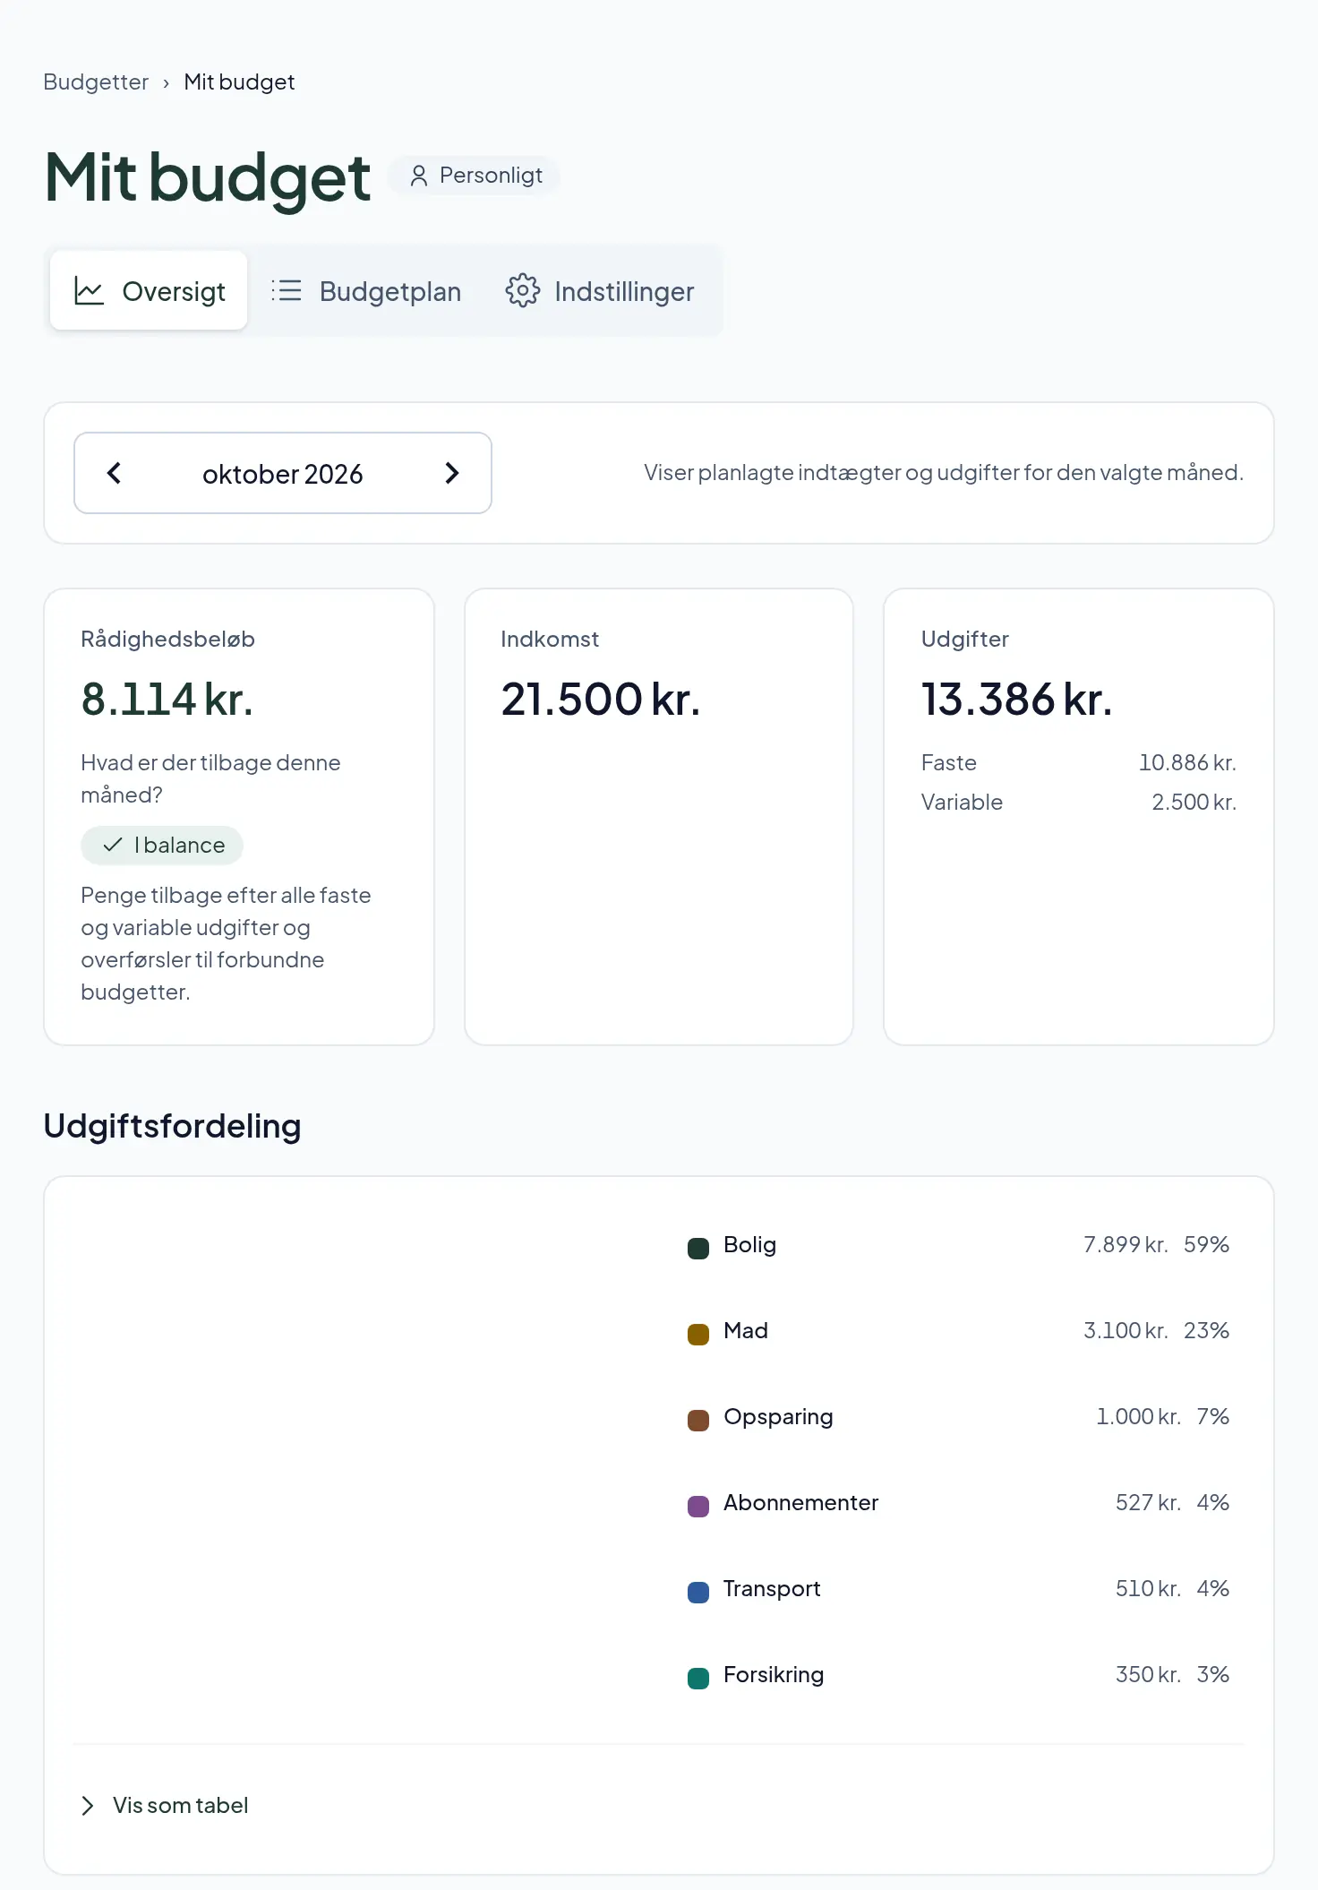Select the Mad category label
Image resolution: width=1318 pixels, height=1890 pixels.
point(746,1330)
